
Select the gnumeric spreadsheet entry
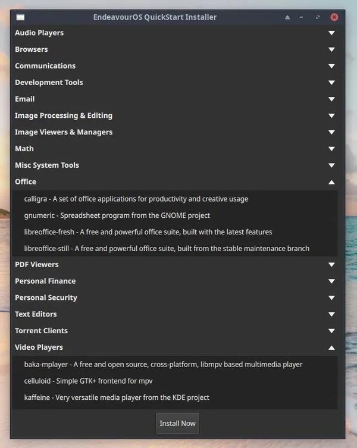click(117, 215)
